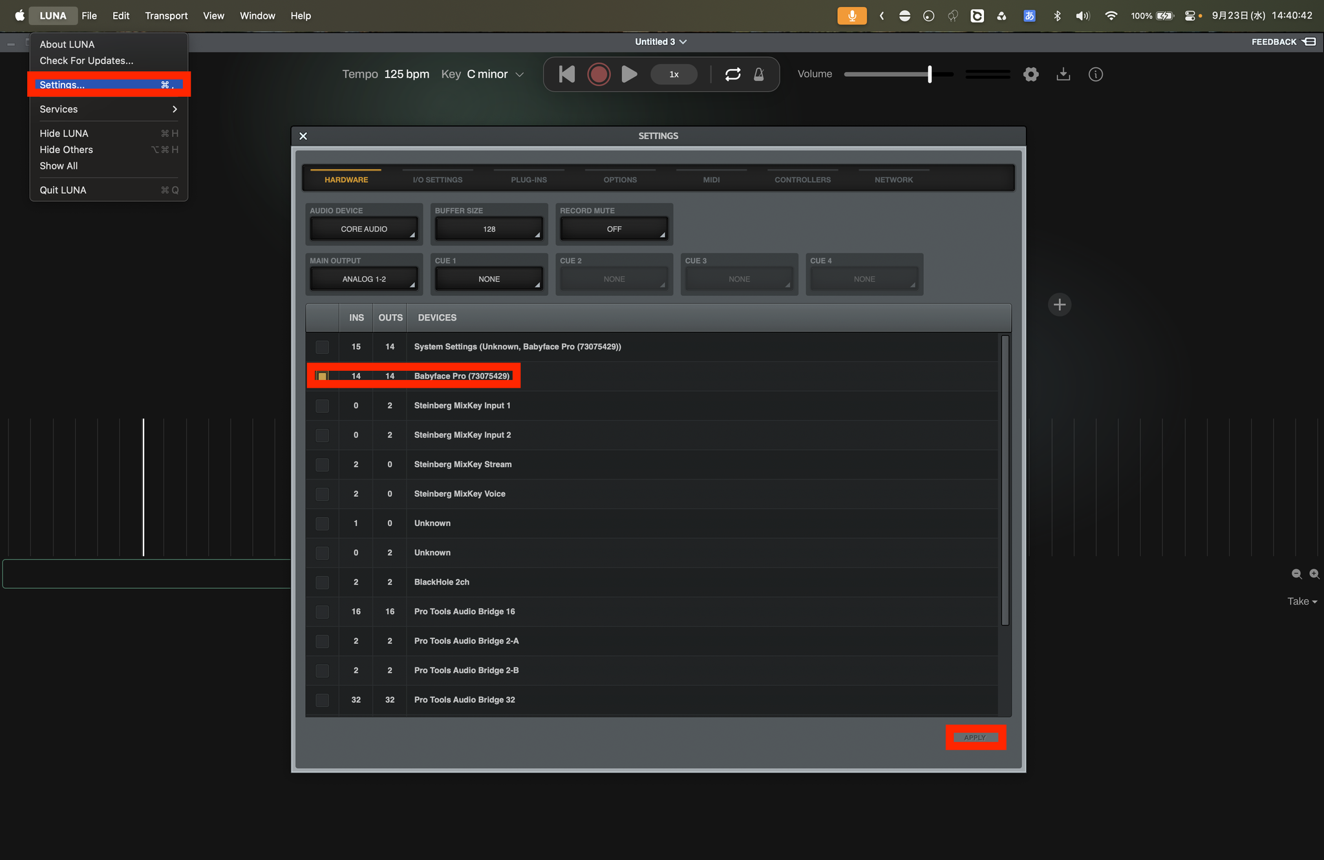Toggle the loop cycle icon
Image resolution: width=1324 pixels, height=860 pixels.
tap(732, 74)
